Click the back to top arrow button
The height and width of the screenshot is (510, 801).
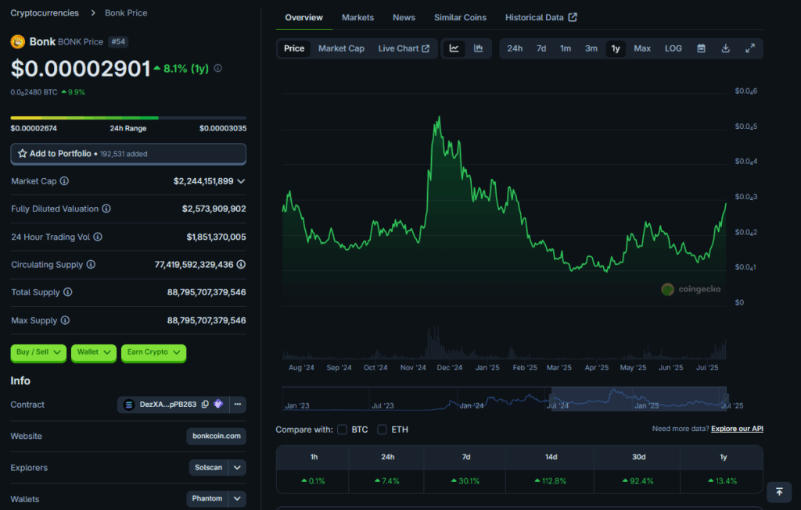click(779, 491)
